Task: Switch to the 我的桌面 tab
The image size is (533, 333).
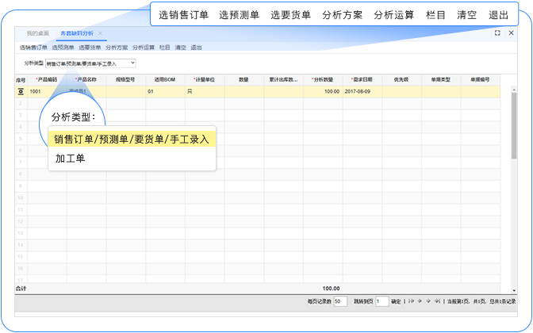Action: click(38, 33)
